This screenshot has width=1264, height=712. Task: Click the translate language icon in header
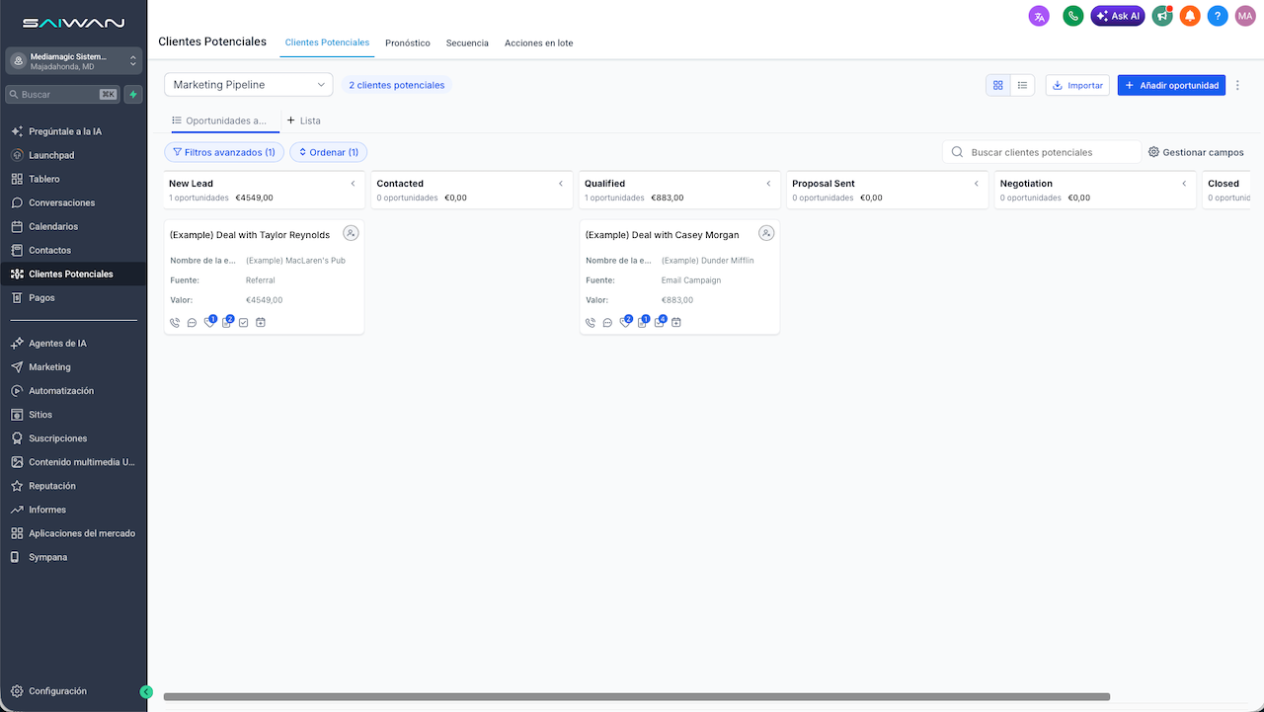[1039, 16]
